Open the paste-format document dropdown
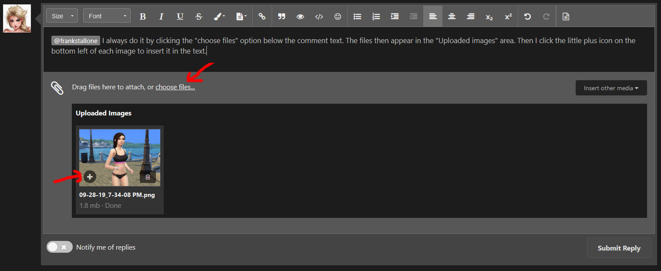The image size is (661, 271). click(x=241, y=17)
